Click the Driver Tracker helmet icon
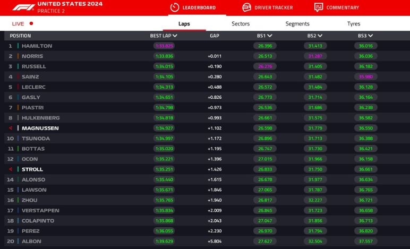 pos(246,7)
